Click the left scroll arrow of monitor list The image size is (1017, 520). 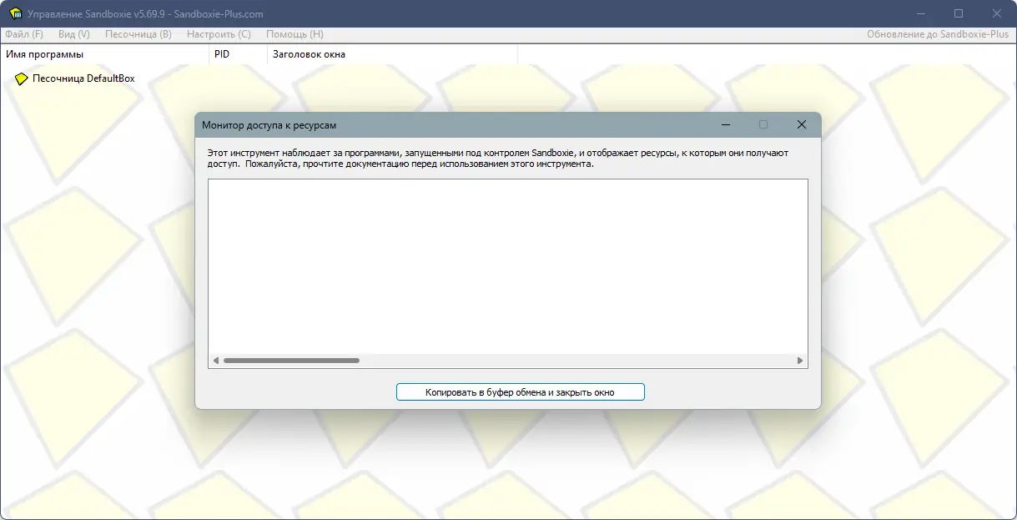(215, 361)
